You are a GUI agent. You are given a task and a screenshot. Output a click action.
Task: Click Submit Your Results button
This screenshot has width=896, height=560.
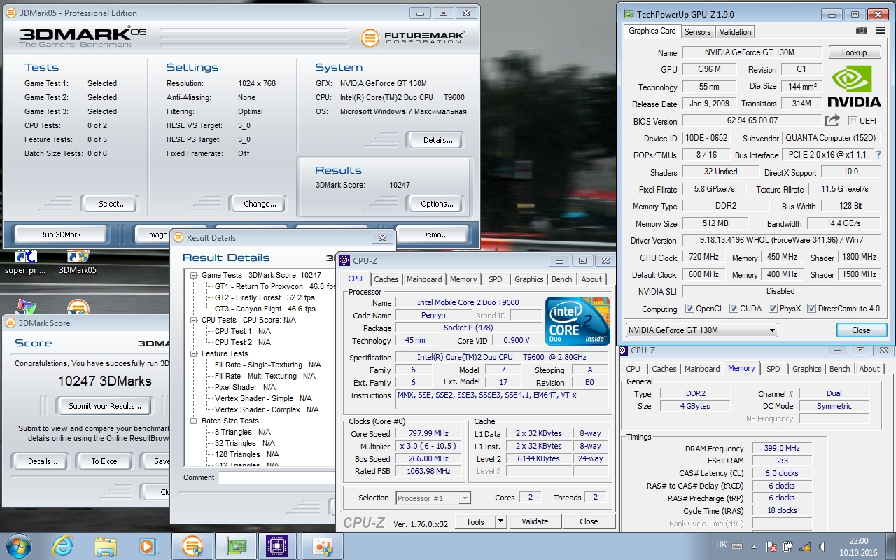pos(105,405)
